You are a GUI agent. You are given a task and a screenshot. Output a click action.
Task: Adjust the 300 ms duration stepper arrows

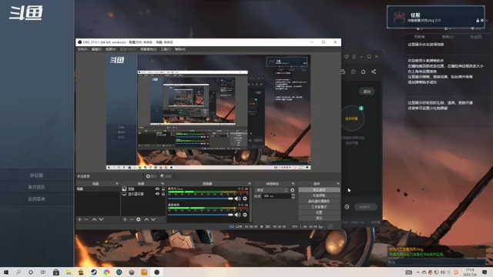point(293,196)
